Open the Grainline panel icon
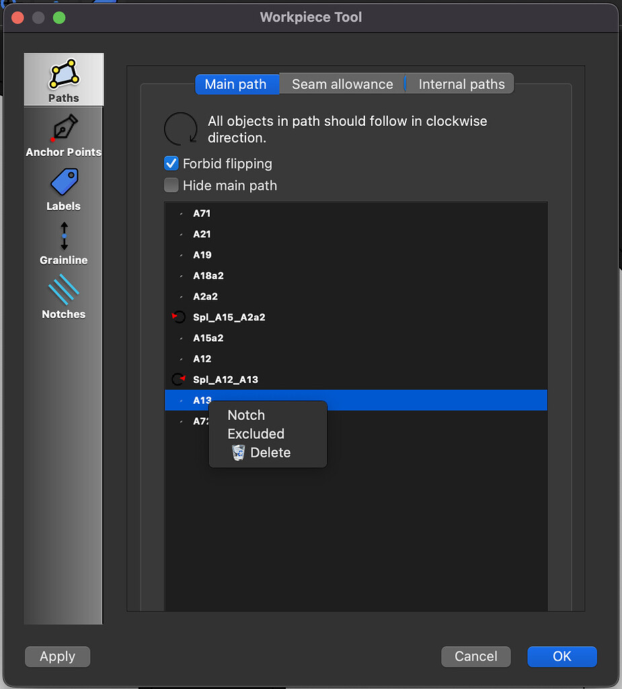 (x=63, y=242)
